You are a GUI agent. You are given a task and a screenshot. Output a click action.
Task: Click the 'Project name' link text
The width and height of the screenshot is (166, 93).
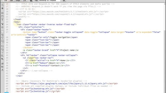point(67,50)
